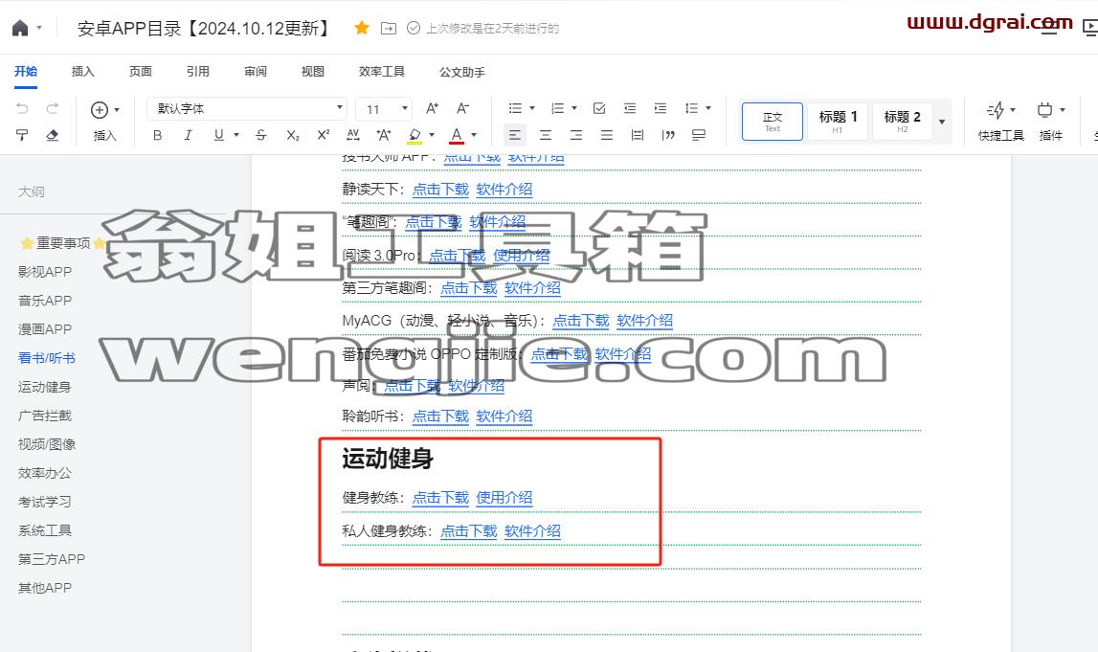Switch to the 审阅 tab
The height and width of the screenshot is (652, 1098).
coord(255,72)
